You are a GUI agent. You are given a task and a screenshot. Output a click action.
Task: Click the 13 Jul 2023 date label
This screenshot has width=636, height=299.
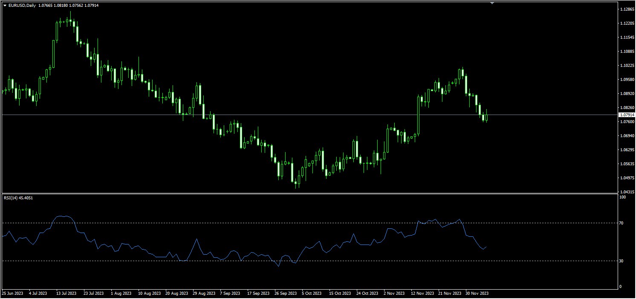[66, 293]
